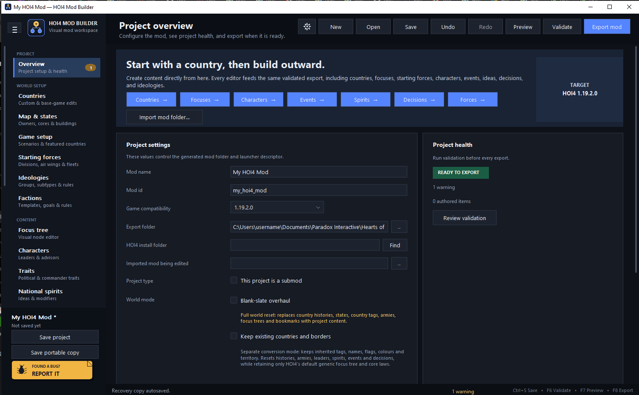Jump to Countries via quick-start button
Screen dimensions: 639x395
[x=151, y=100]
